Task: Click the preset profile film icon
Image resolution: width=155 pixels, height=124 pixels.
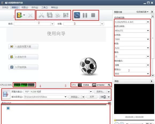Action: [x=6, y=94]
